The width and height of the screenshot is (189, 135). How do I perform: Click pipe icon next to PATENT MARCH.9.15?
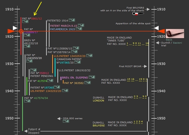[81, 26]
